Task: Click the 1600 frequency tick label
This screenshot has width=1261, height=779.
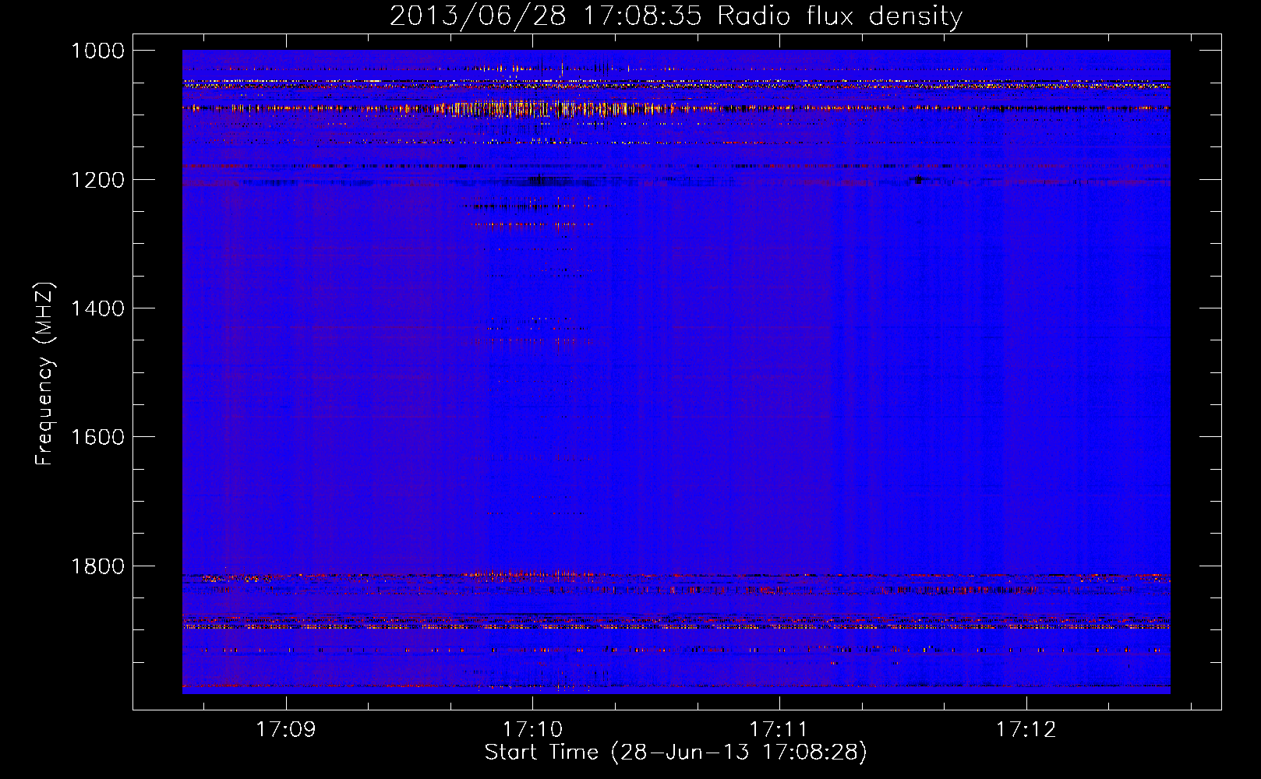Action: (x=97, y=437)
